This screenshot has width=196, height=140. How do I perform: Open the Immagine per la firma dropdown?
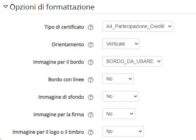pyautogui.click(x=119, y=114)
